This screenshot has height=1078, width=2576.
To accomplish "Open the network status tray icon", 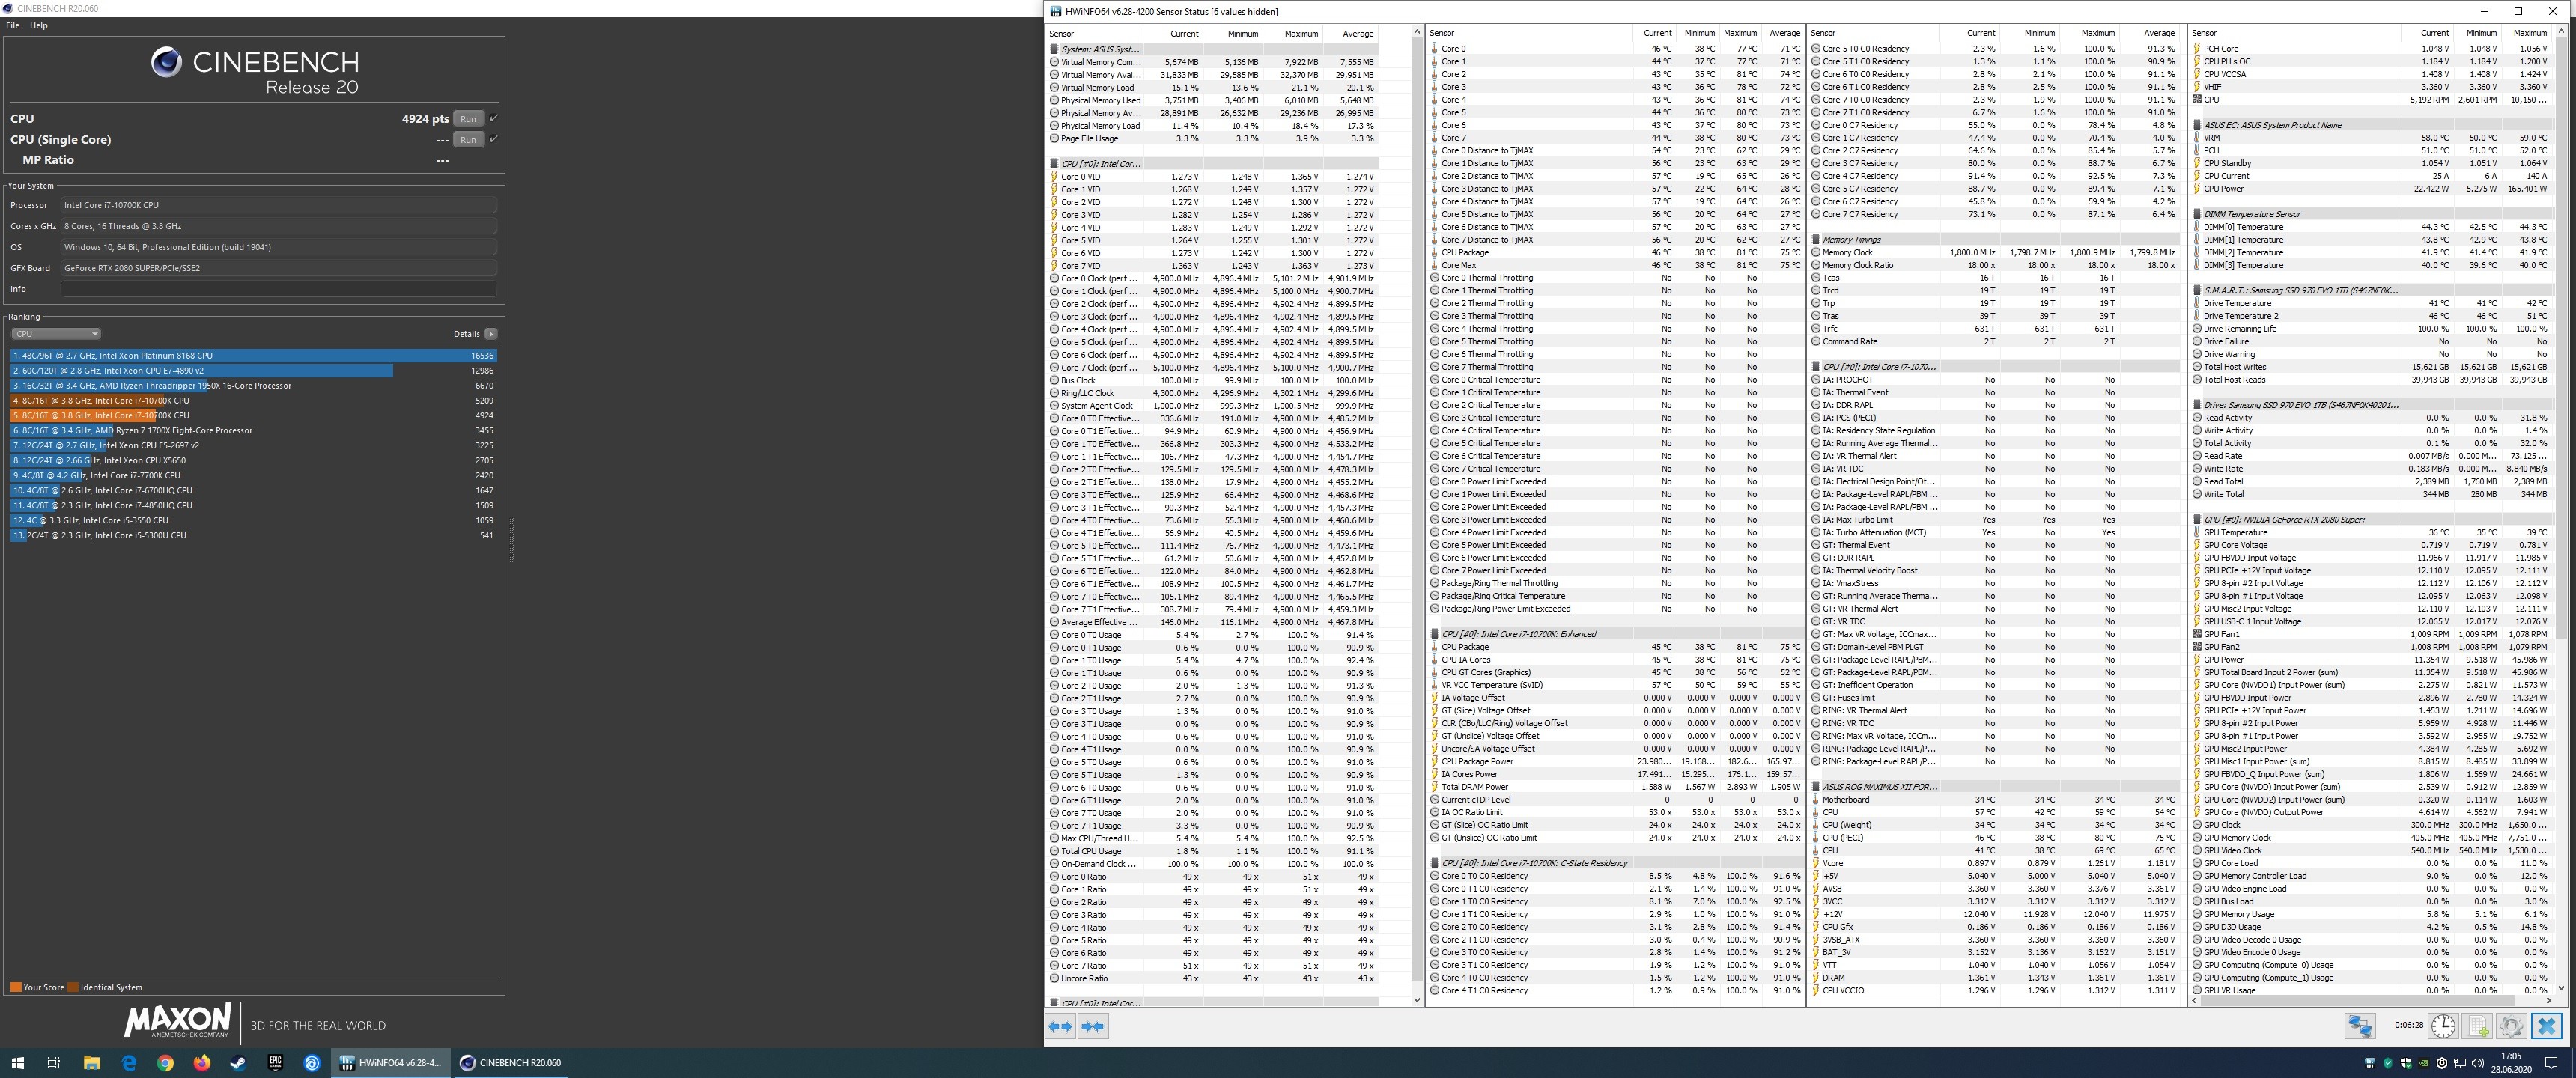I will [x=2459, y=1062].
